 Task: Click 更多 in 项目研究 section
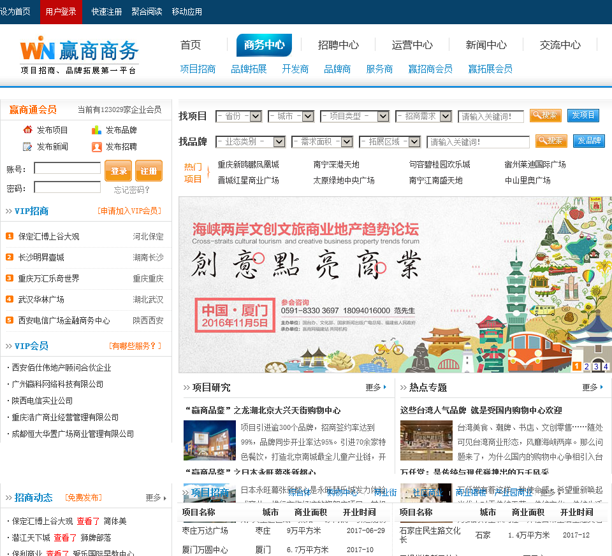(x=376, y=387)
